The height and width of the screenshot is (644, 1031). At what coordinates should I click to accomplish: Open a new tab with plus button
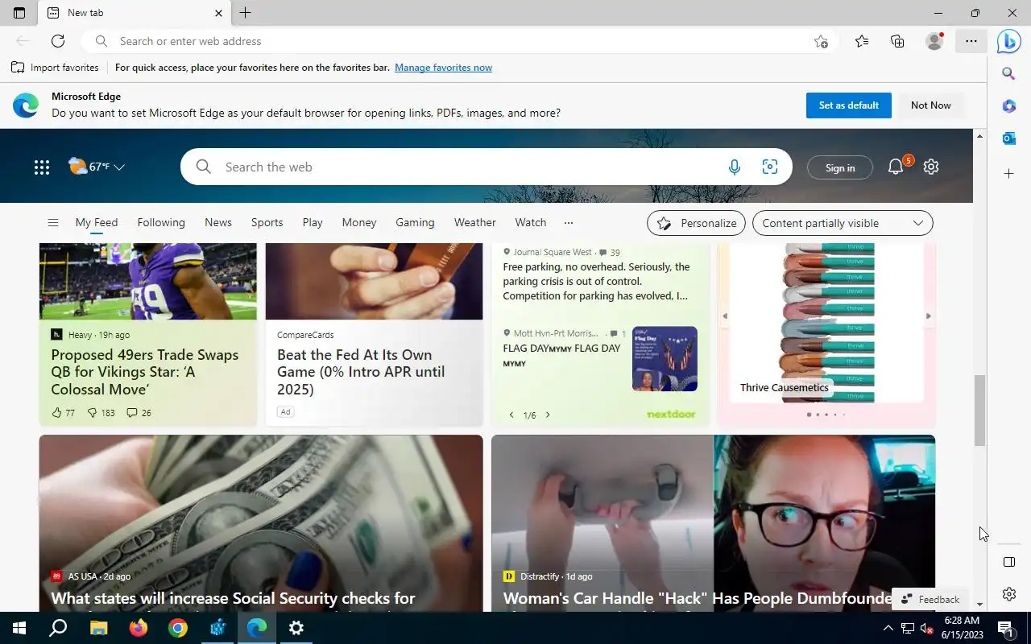pyautogui.click(x=246, y=13)
